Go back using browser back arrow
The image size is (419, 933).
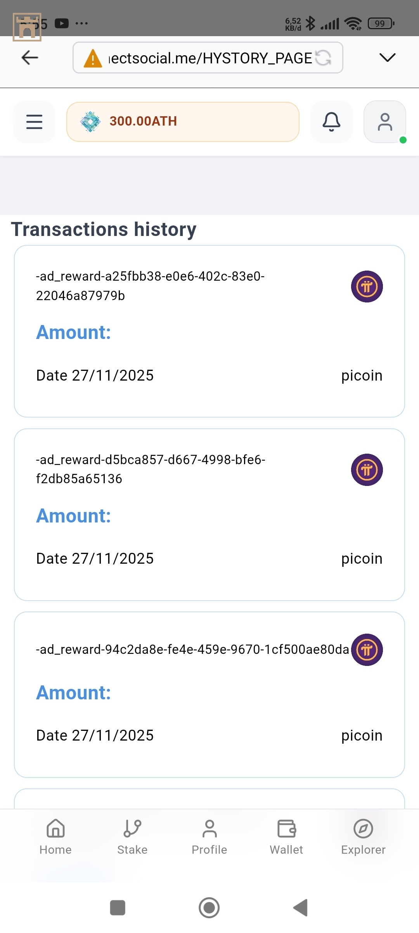pos(30,58)
